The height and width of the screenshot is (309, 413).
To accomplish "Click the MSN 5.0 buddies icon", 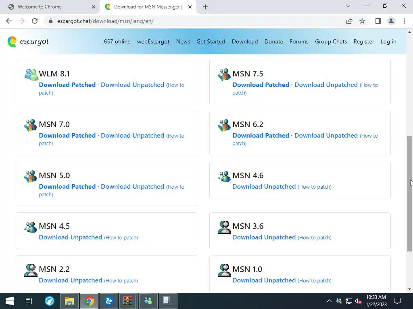I will pyautogui.click(x=31, y=176).
